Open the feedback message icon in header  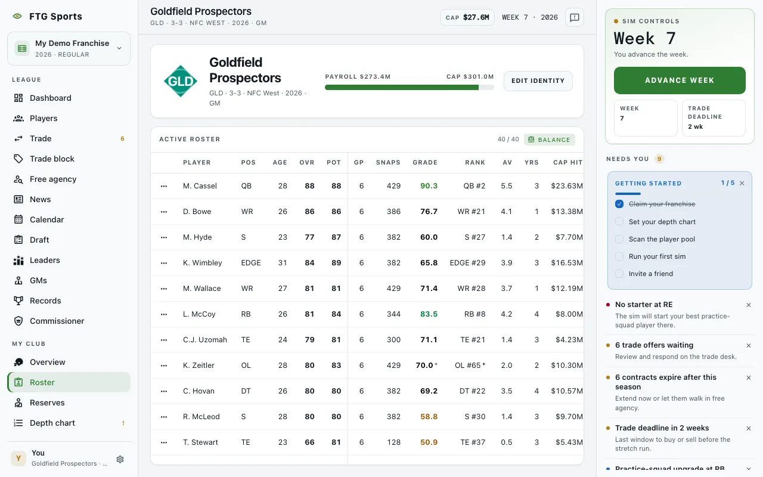coord(575,17)
